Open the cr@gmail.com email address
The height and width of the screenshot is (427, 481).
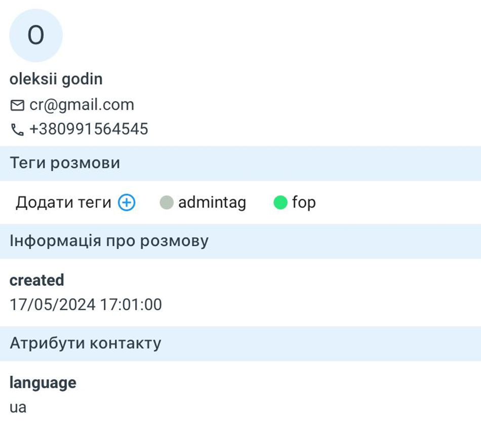(x=82, y=105)
